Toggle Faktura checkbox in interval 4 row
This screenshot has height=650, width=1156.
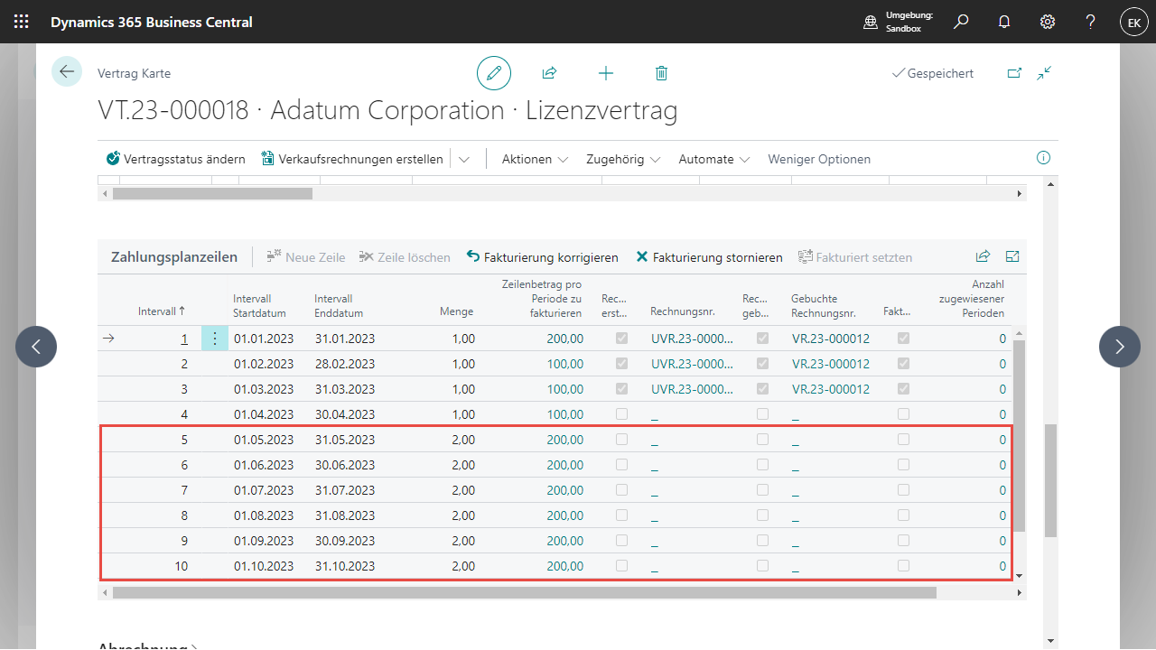(903, 414)
